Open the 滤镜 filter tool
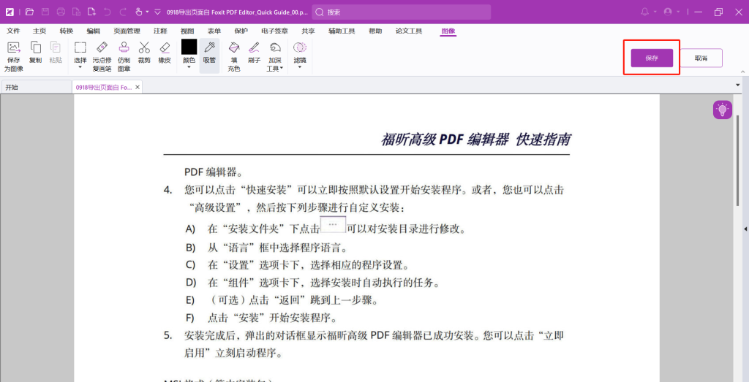Image resolution: width=749 pixels, height=382 pixels. 299,52
